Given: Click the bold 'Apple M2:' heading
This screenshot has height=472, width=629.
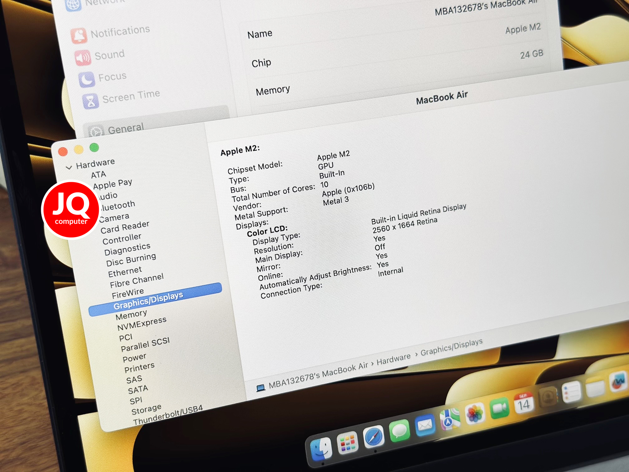Looking at the screenshot, I should pyautogui.click(x=240, y=150).
